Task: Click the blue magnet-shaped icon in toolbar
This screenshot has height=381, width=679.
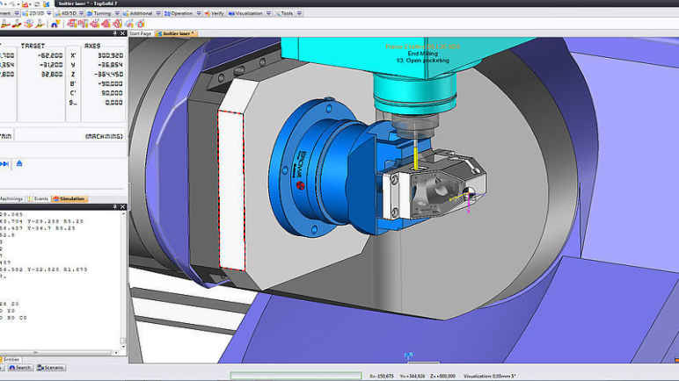Action: pyautogui.click(x=55, y=25)
